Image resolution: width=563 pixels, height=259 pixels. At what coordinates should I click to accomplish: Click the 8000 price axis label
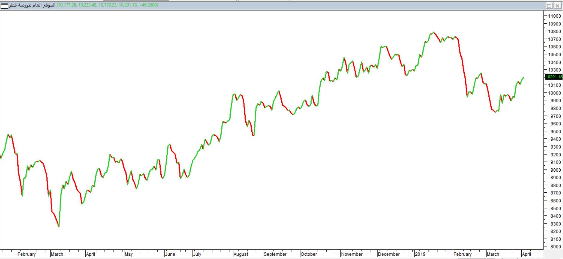coord(555,247)
